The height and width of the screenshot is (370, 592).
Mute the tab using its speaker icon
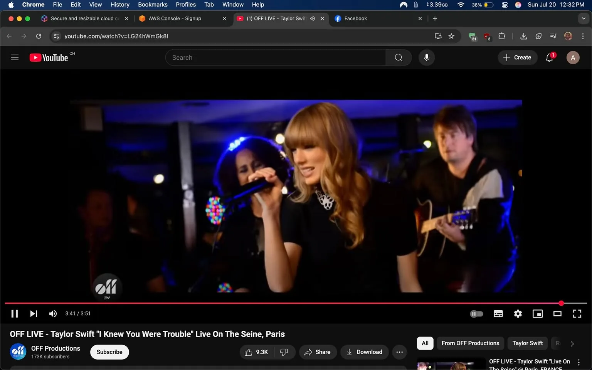pyautogui.click(x=312, y=18)
